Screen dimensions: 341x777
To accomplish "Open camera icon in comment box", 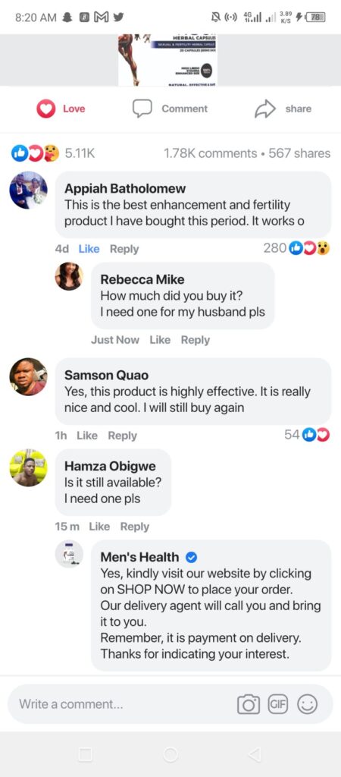I will point(249,704).
